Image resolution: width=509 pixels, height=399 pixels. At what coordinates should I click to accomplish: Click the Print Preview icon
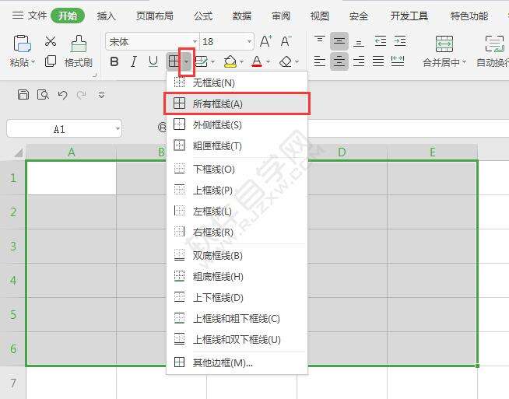43,94
